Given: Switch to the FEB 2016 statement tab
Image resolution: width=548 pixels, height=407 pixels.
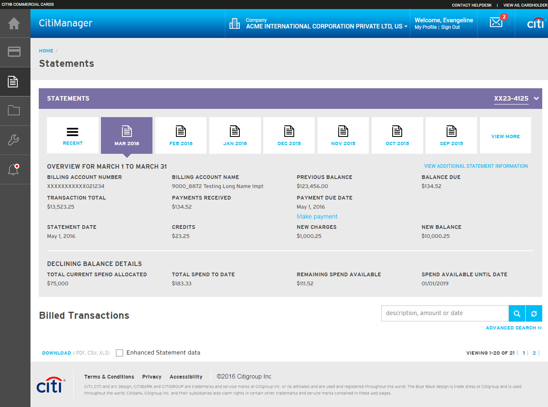Looking at the screenshot, I should click(180, 135).
